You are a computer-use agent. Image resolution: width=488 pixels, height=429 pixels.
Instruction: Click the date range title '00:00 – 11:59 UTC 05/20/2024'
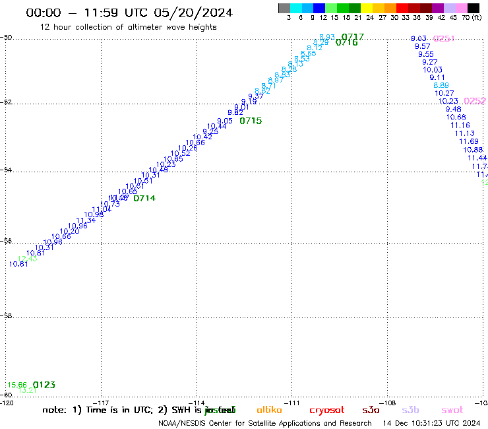point(129,13)
